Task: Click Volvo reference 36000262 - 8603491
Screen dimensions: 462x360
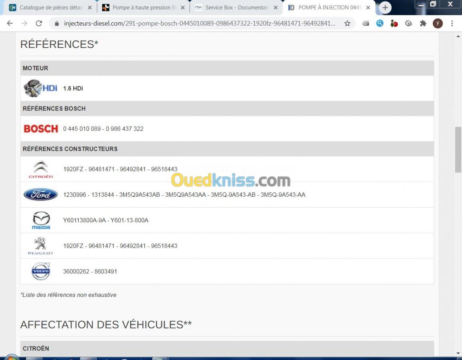Action: pos(90,271)
